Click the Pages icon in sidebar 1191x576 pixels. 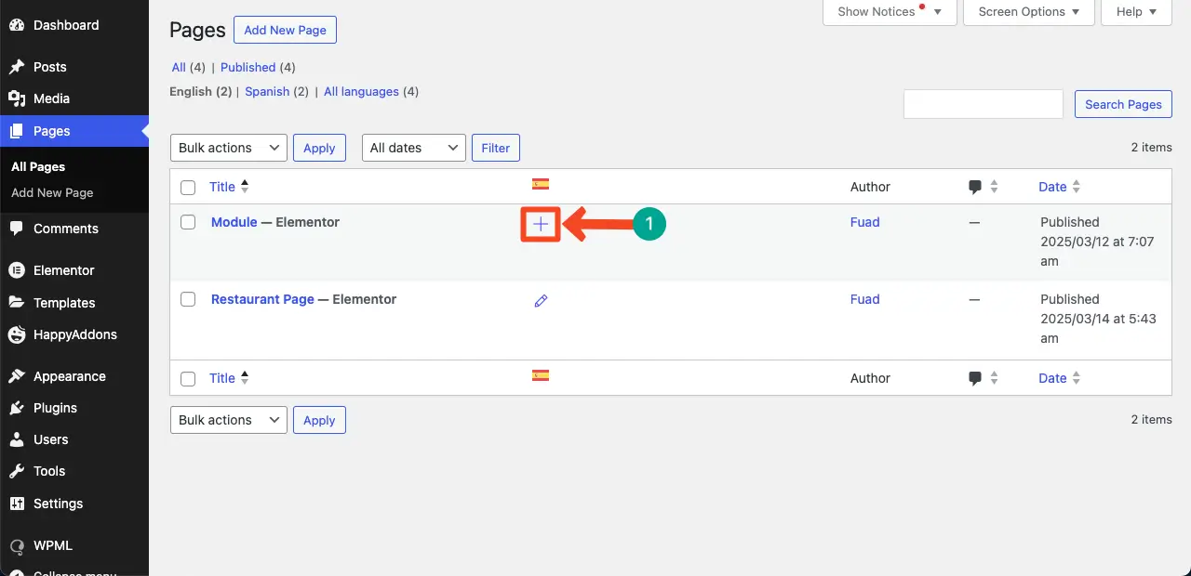click(x=17, y=131)
